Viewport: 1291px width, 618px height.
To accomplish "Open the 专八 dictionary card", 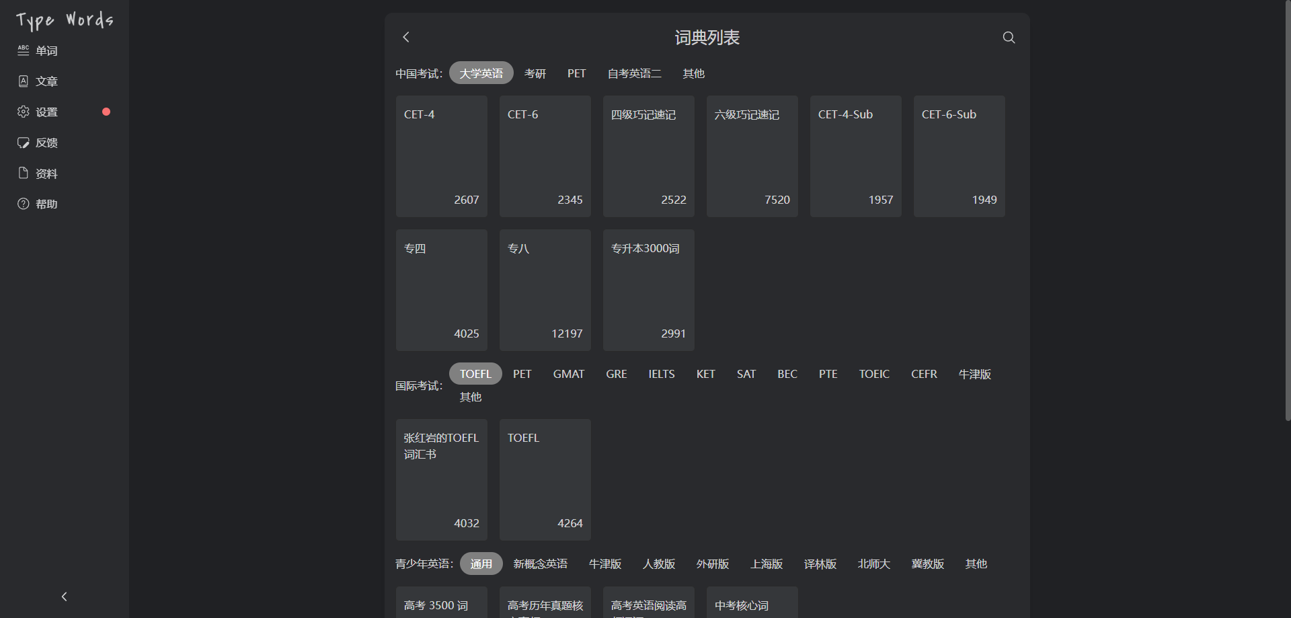I will (545, 290).
